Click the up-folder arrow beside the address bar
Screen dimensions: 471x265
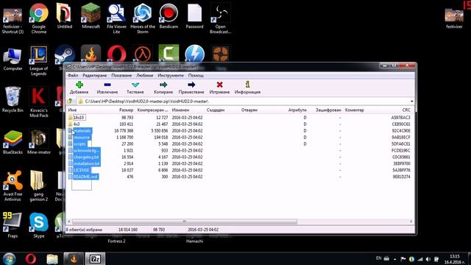[71, 102]
